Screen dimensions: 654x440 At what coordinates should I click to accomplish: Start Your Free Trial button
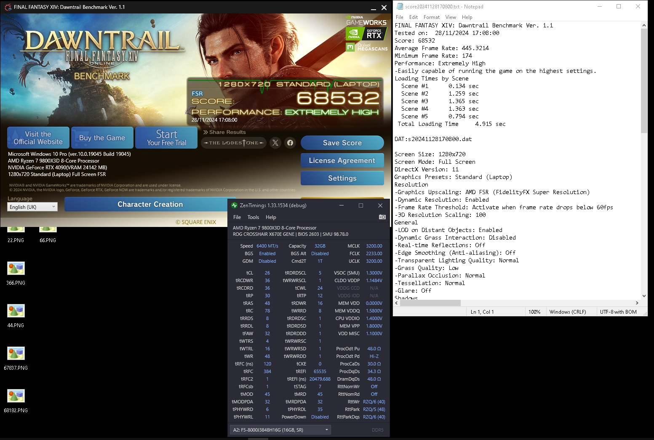[166, 138]
